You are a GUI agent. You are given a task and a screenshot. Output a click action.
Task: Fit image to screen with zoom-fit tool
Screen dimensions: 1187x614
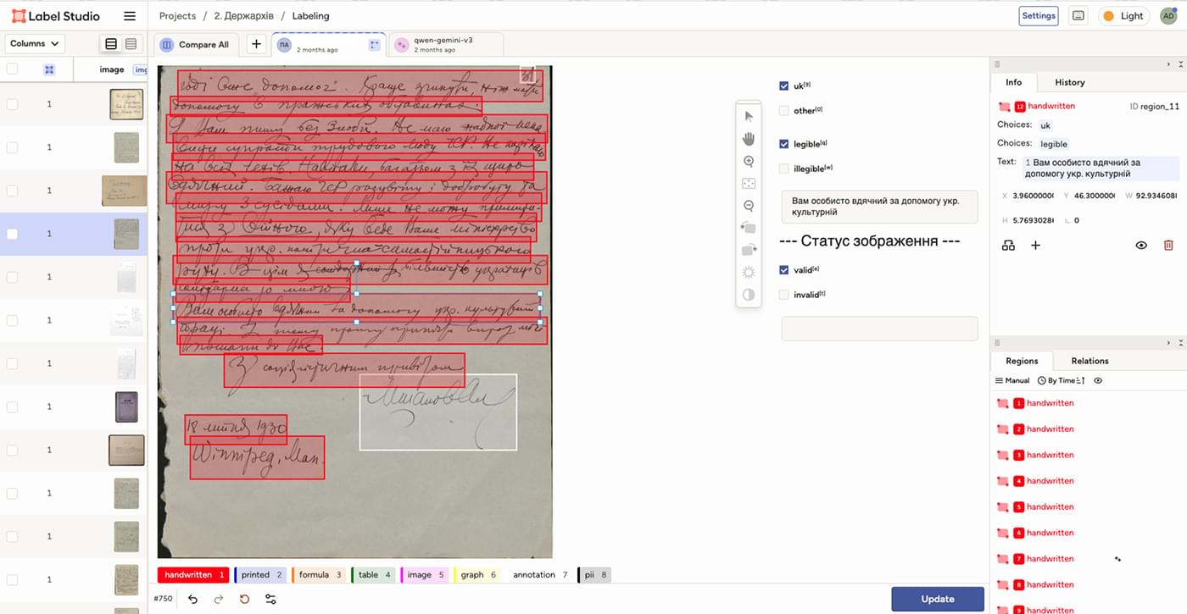[x=749, y=183]
